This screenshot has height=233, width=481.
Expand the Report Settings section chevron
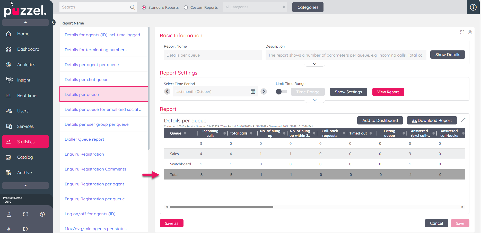click(314, 100)
